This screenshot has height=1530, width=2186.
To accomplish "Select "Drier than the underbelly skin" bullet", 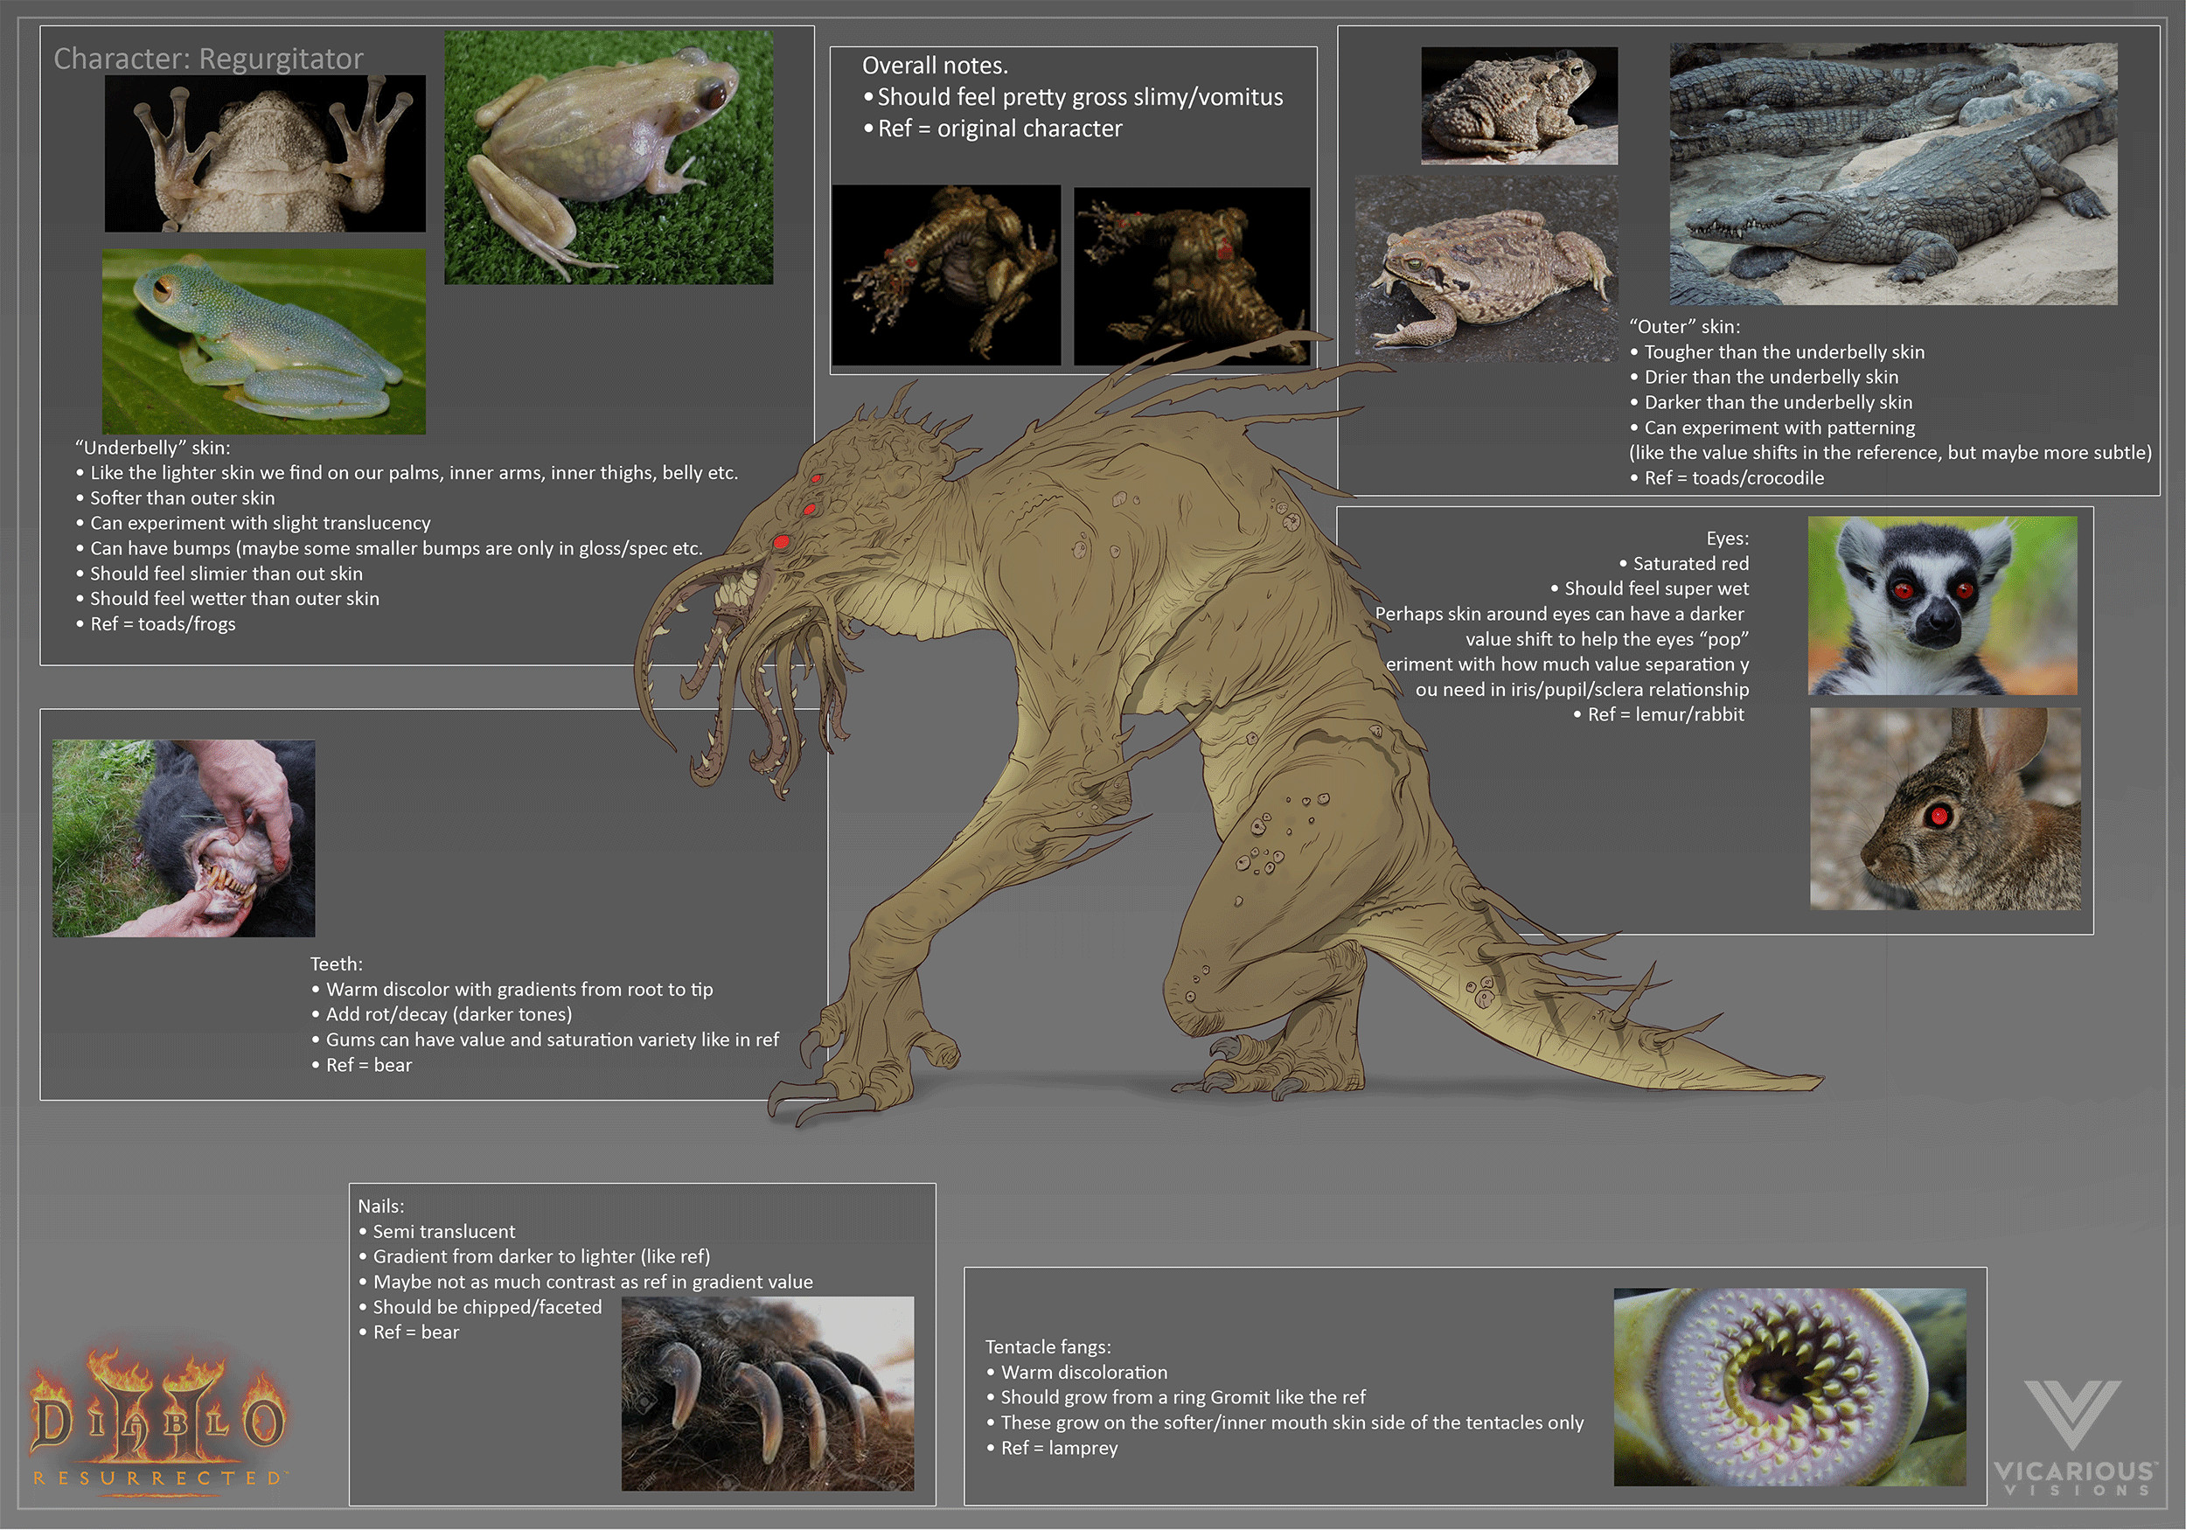I will (1765, 377).
